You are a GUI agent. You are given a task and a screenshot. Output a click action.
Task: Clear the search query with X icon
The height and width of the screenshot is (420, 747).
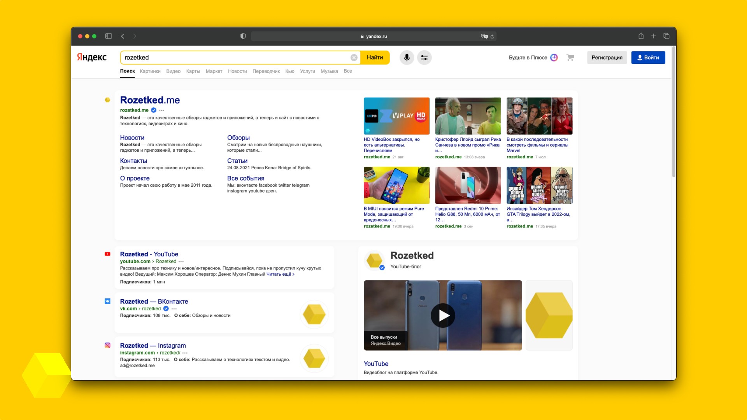tap(354, 58)
